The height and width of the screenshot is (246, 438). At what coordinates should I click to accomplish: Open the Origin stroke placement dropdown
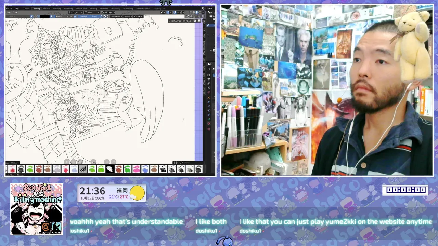(x=76, y=12)
